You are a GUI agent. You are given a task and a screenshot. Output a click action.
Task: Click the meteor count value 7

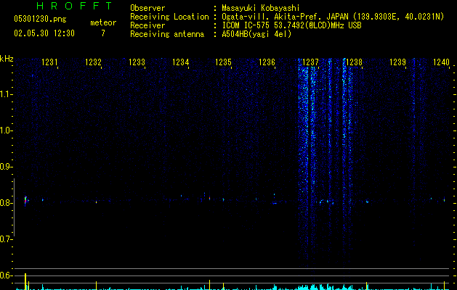pos(103,33)
